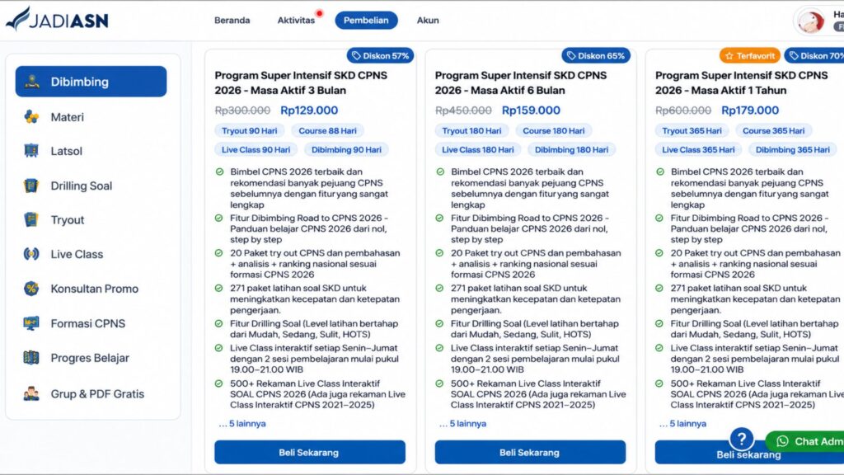Click the JadiASN logo
This screenshot has height=475, width=844.
[x=57, y=20]
